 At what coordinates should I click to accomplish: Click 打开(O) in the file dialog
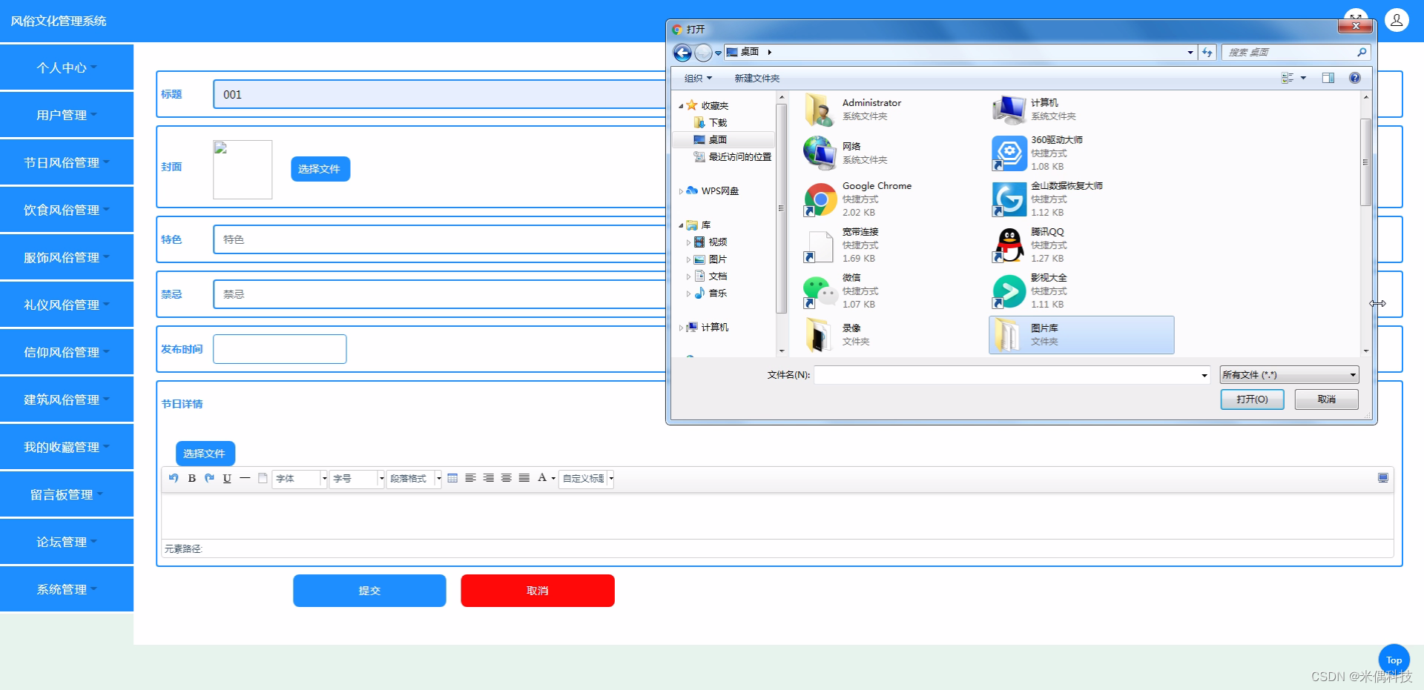pyautogui.click(x=1252, y=399)
